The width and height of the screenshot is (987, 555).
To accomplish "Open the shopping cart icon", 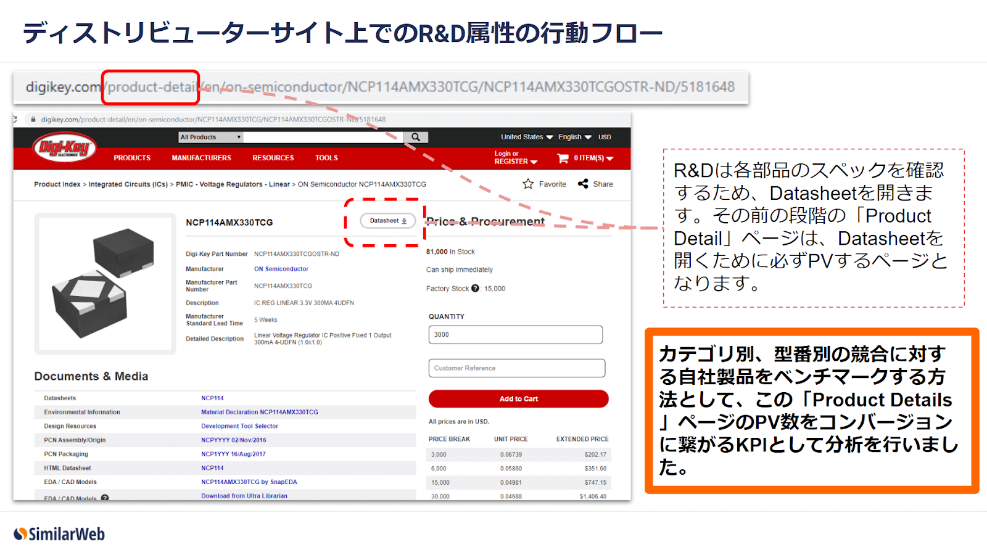I will click(x=563, y=158).
